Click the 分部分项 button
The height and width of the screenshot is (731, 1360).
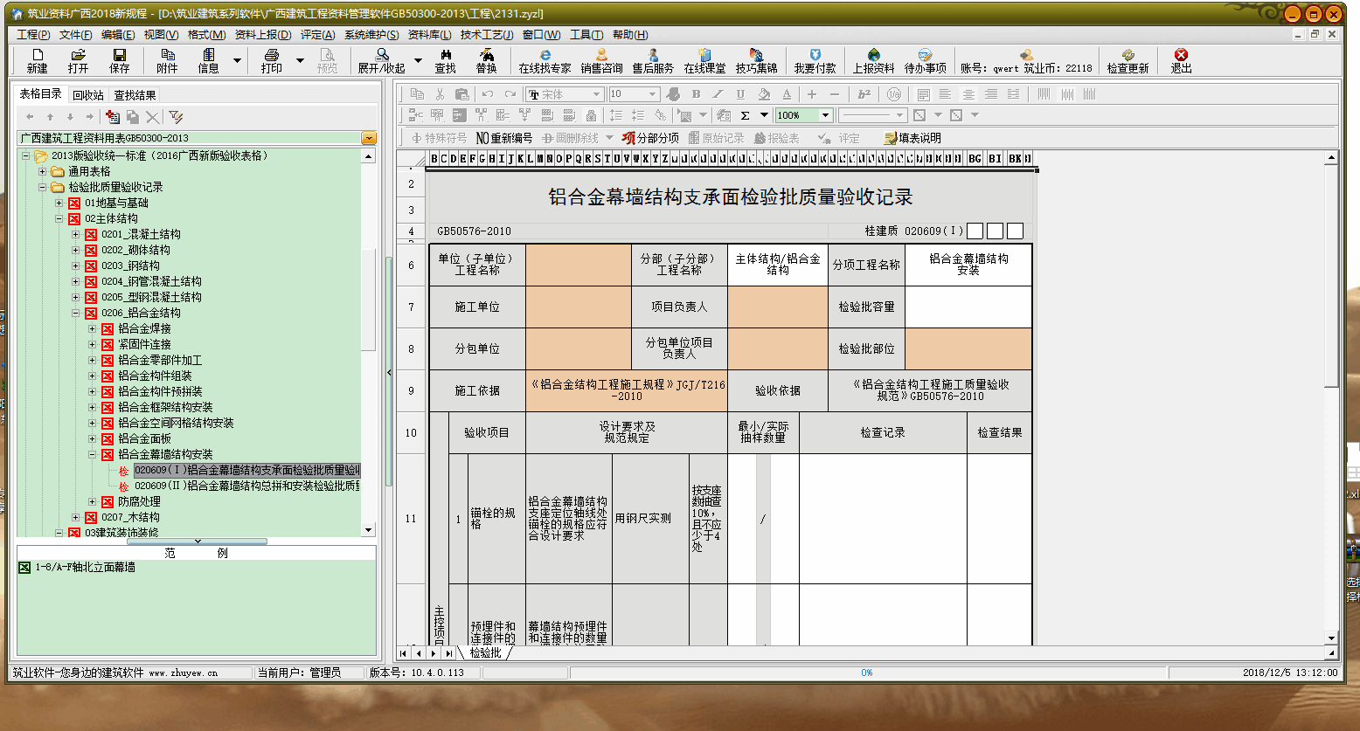pyautogui.click(x=650, y=138)
